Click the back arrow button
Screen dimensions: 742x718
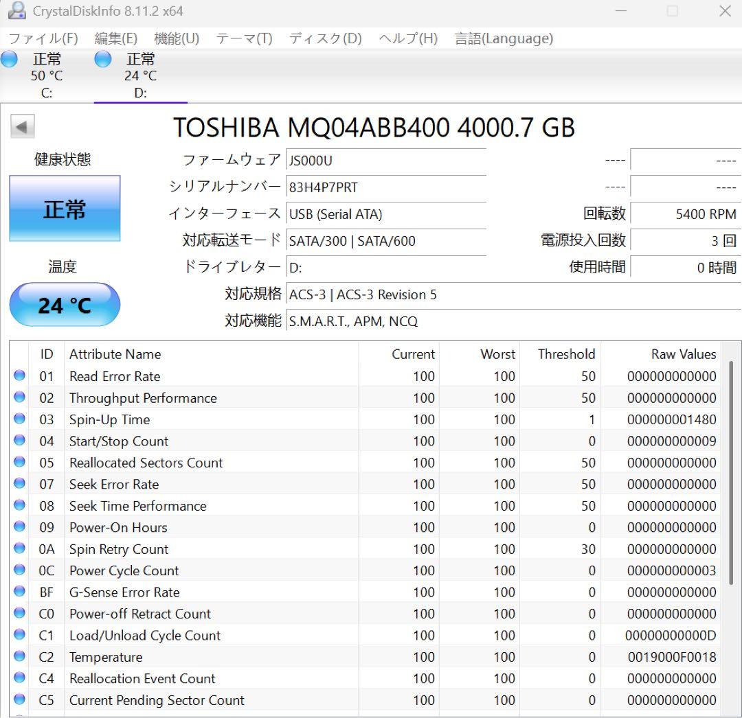[x=23, y=127]
